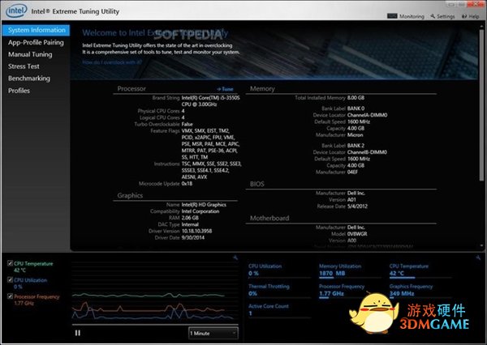Click the Memory section heading
Screen dimensions: 487x345
(262, 88)
